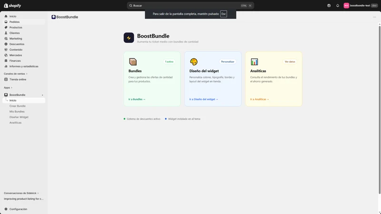
Task: Expand the Apps section chevron
Action: (x=11, y=88)
